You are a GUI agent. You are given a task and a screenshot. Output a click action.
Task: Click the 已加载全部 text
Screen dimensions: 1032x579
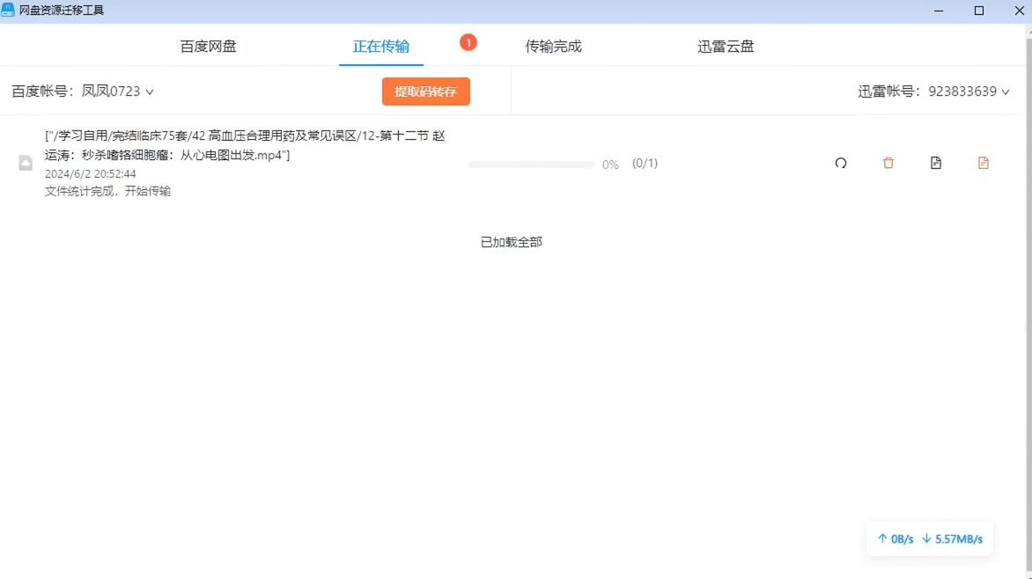(510, 241)
